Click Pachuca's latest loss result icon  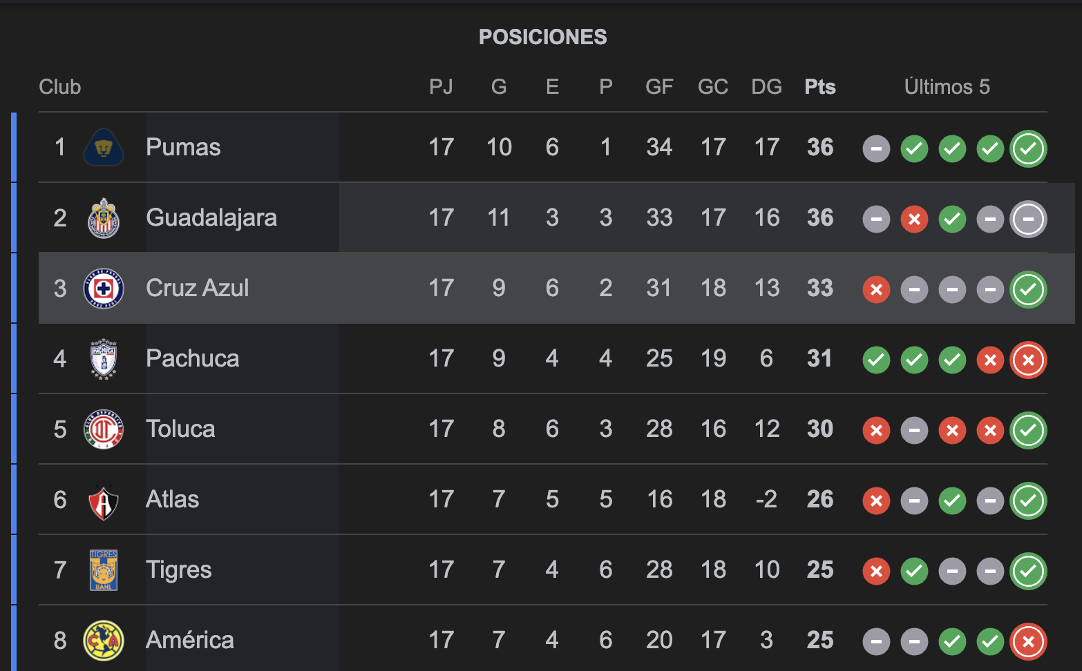(x=1028, y=360)
